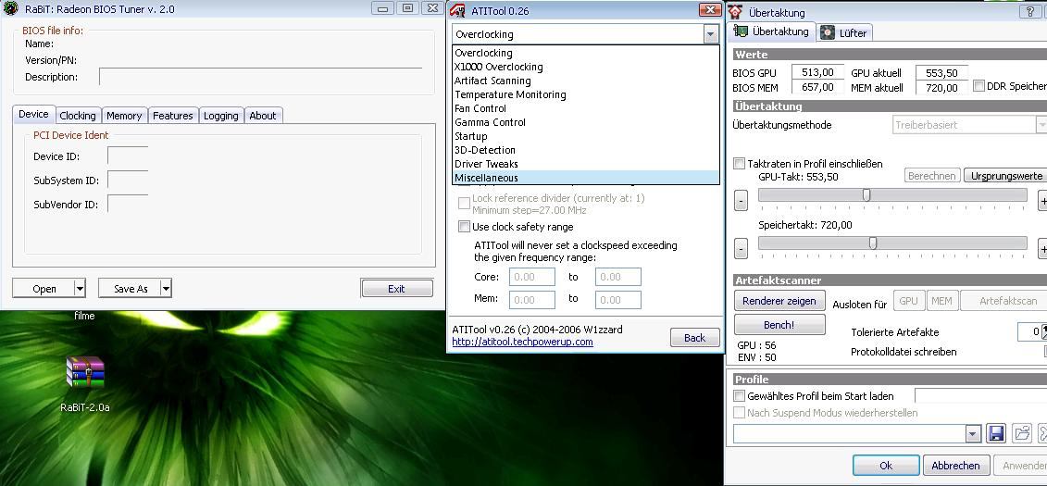Decrease GPU-Takt with minus button
Screen dimensions: 1047x486
pos(741,200)
